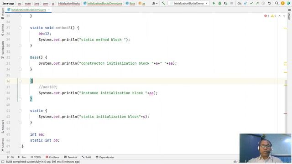Open Favorites tool window
The height and width of the screenshot is (164, 292).
(x=3, y=145)
